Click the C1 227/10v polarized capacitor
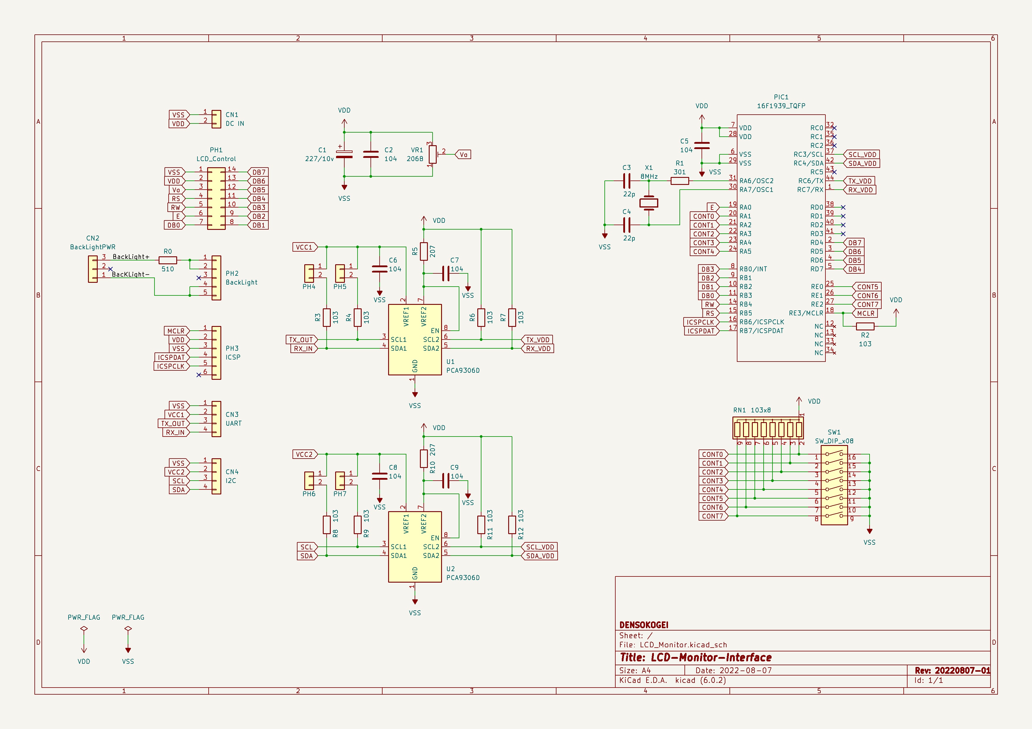This screenshot has width=1032, height=729. (x=344, y=154)
